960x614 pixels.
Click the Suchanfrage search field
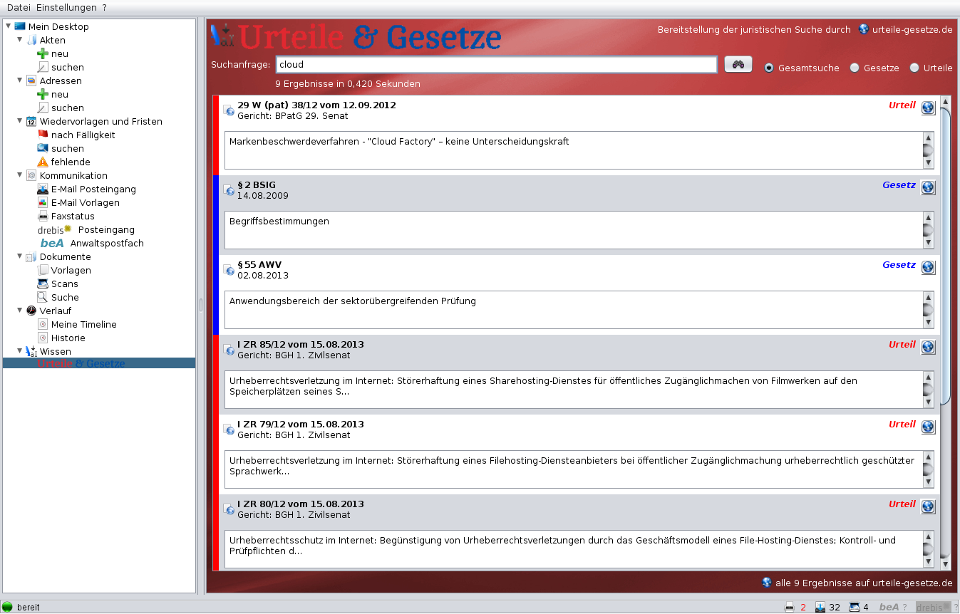click(496, 64)
